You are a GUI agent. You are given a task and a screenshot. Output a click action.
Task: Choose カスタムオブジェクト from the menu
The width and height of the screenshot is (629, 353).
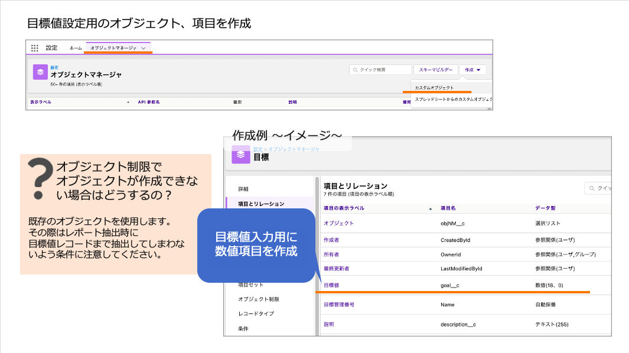[434, 87]
